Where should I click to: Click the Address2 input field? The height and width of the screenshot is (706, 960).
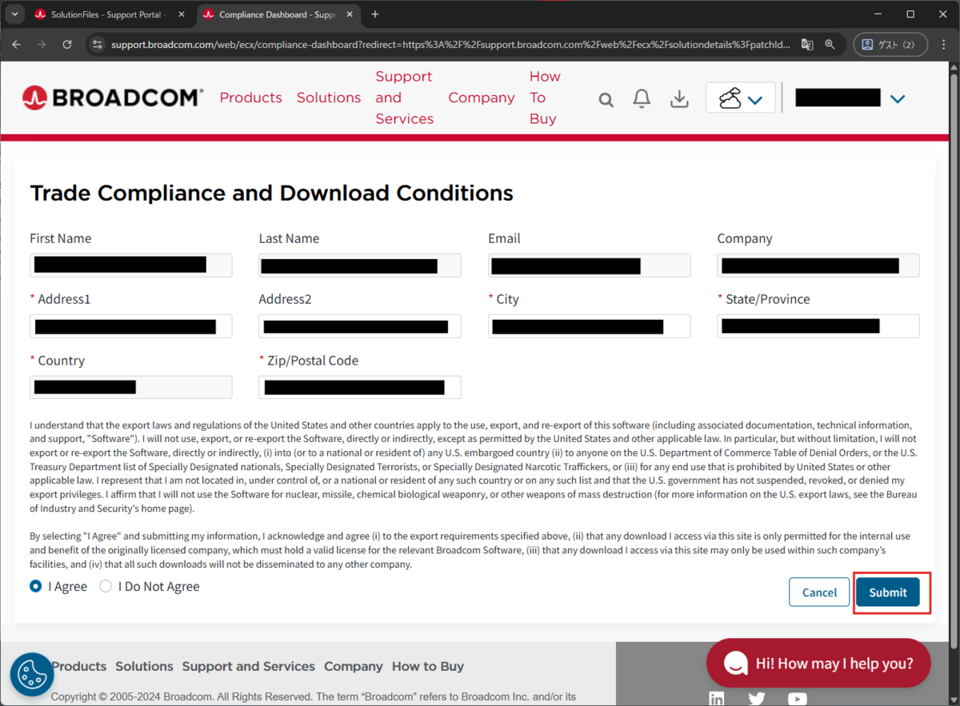pos(360,326)
